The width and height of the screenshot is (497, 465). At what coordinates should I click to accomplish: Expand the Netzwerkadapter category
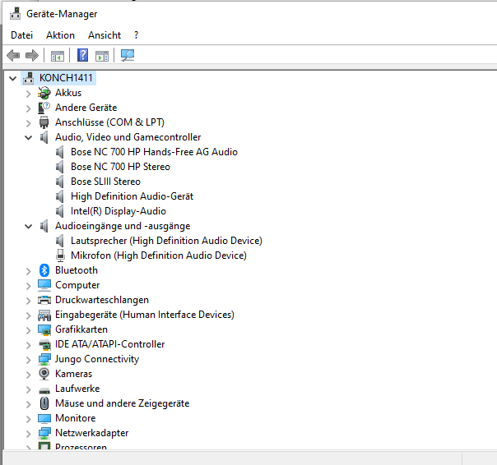29,434
